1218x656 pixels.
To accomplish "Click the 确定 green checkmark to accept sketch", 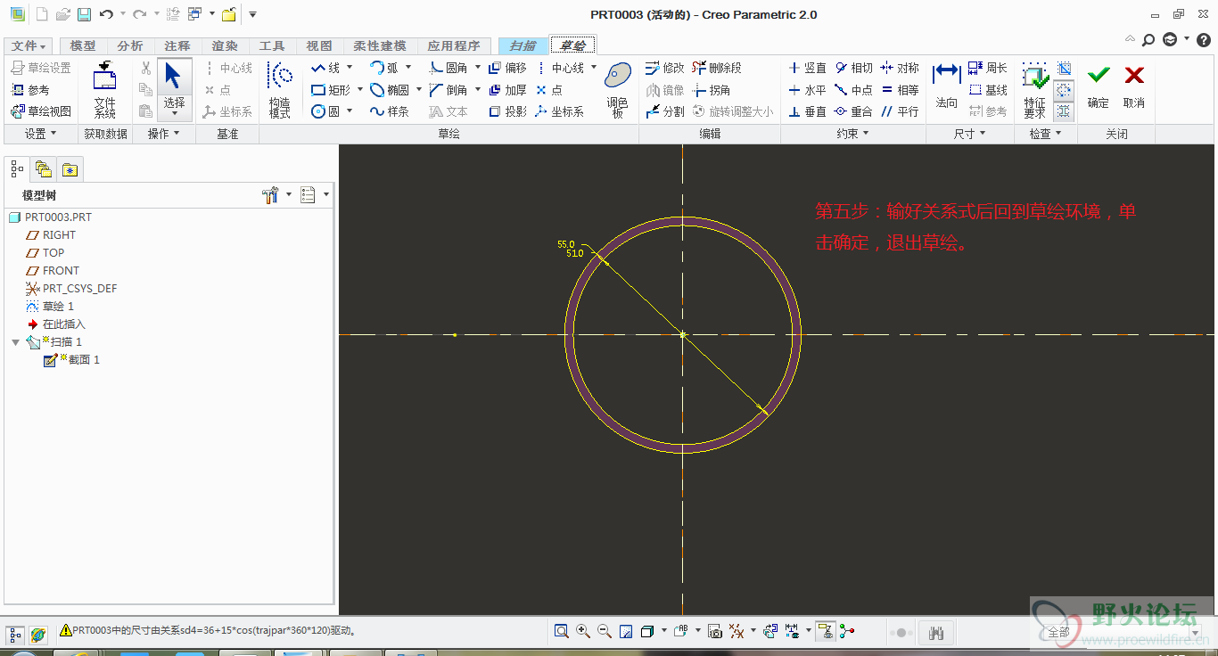I will coord(1099,86).
